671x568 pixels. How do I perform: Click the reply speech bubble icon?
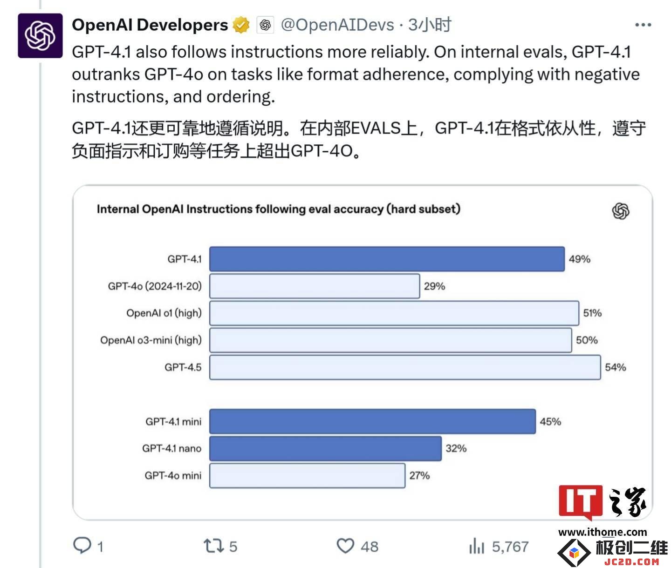click(x=82, y=545)
